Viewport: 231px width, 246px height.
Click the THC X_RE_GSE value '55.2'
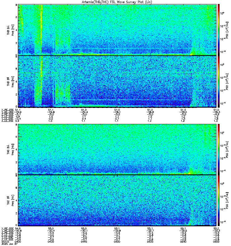click(216, 228)
